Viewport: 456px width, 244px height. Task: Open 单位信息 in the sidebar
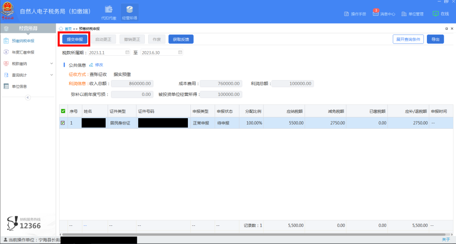[19, 87]
